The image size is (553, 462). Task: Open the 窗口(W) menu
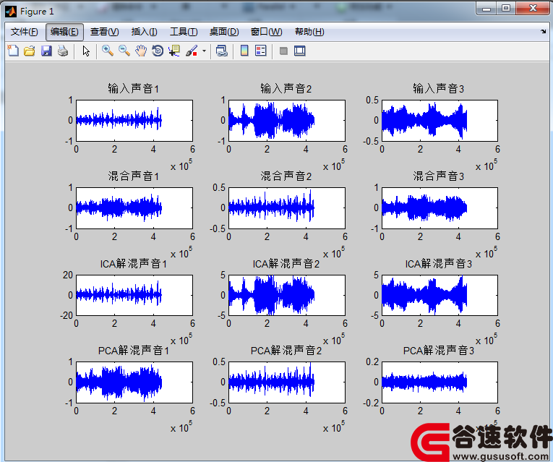pyautogui.click(x=266, y=32)
